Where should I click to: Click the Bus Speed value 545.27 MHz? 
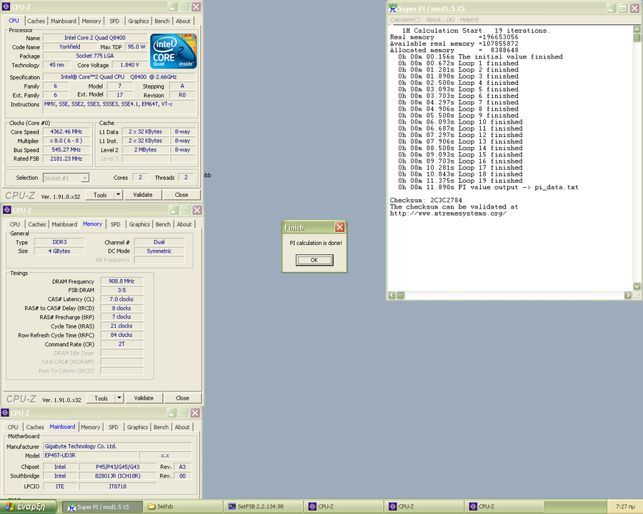66,150
